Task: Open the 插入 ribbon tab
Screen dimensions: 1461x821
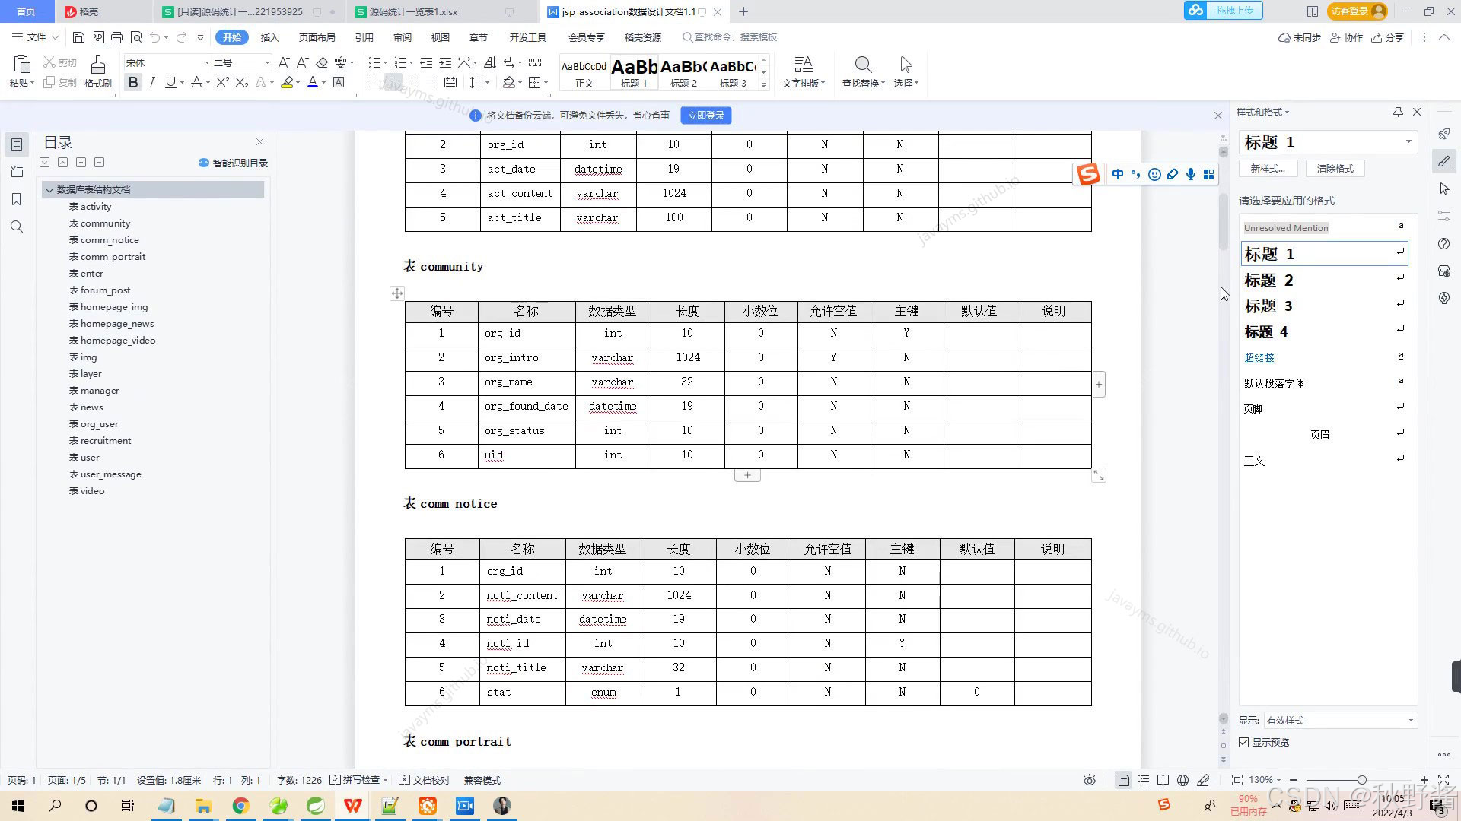Action: (269, 37)
